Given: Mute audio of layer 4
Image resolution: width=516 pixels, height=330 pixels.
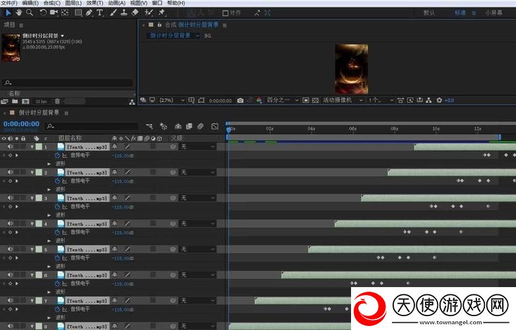Looking at the screenshot, I should click(10, 223).
